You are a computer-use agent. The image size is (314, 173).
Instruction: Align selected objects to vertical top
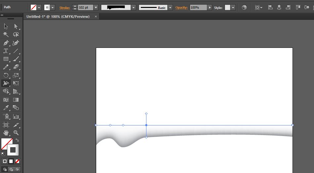(298, 7)
